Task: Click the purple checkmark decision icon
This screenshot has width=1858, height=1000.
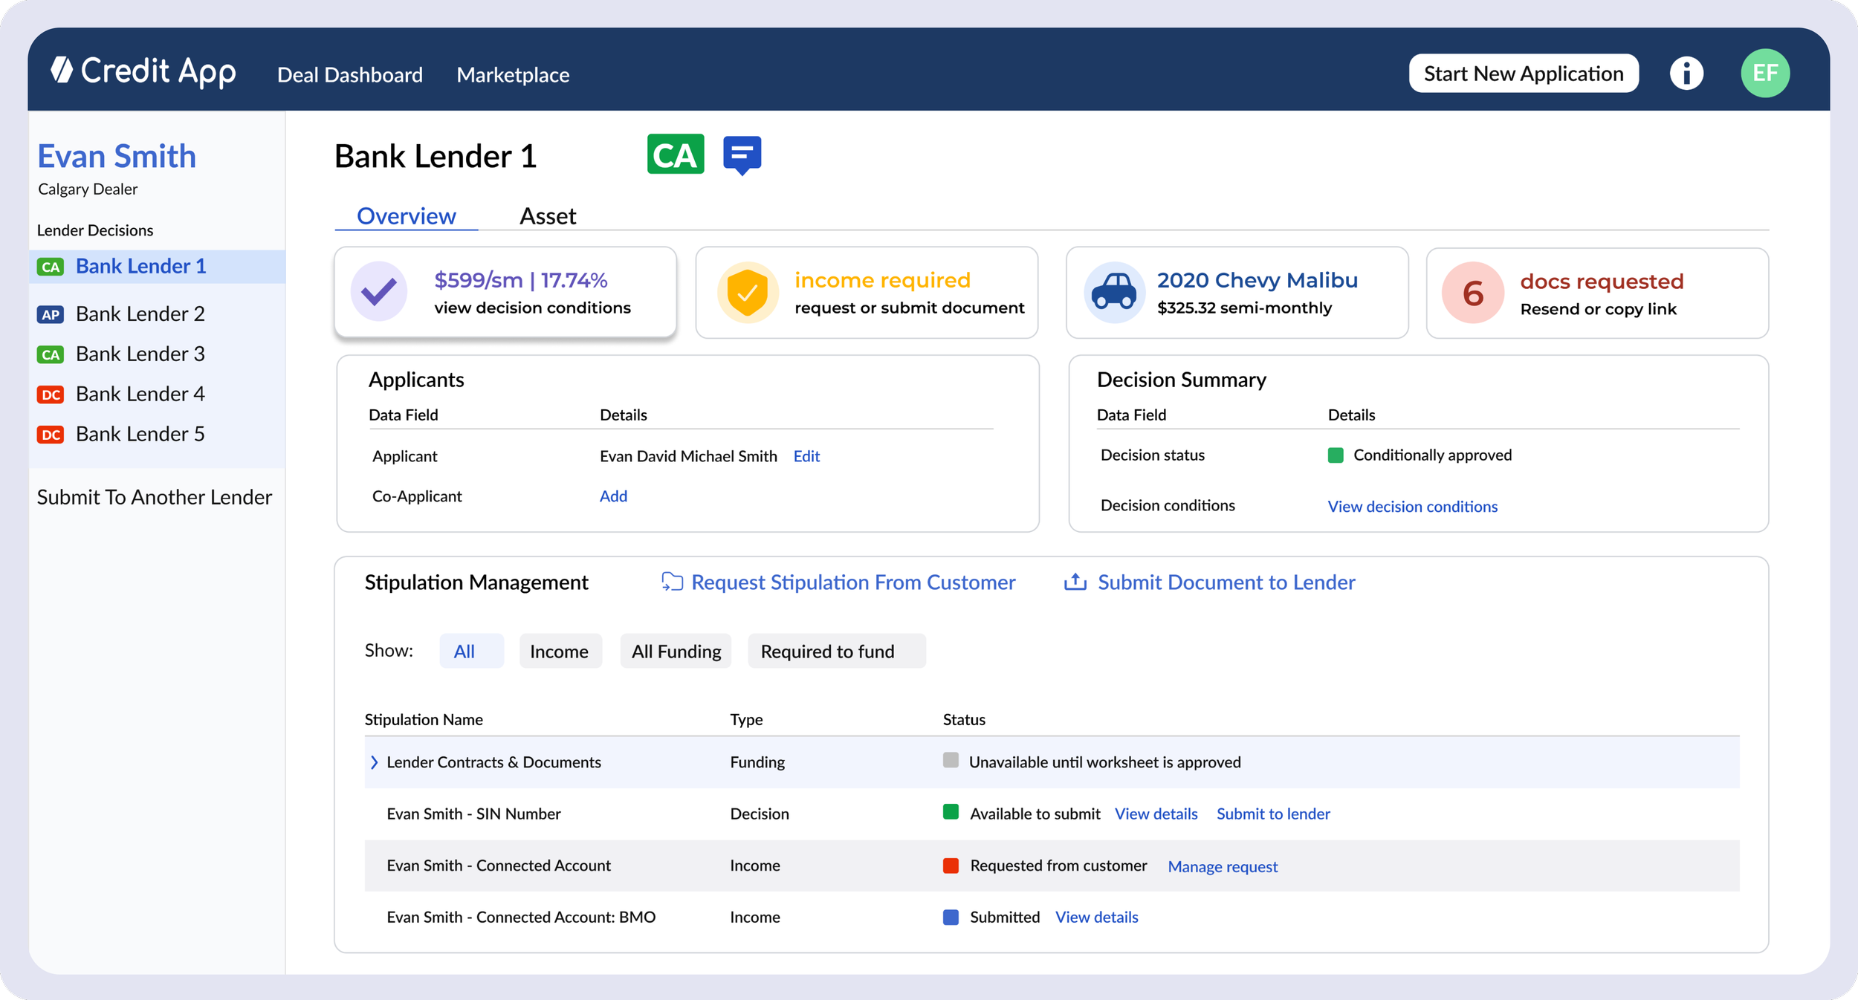Action: 379,292
